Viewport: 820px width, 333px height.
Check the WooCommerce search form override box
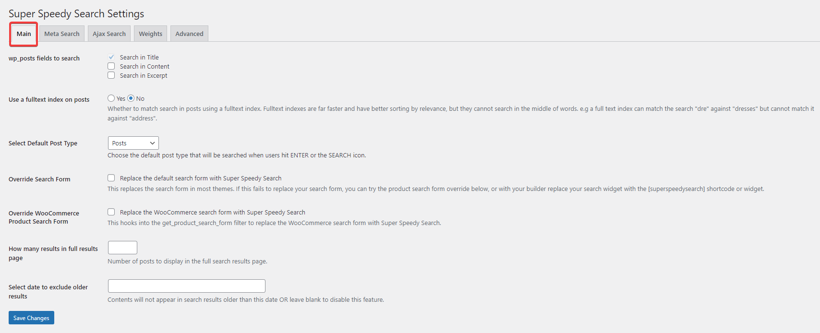pos(111,212)
